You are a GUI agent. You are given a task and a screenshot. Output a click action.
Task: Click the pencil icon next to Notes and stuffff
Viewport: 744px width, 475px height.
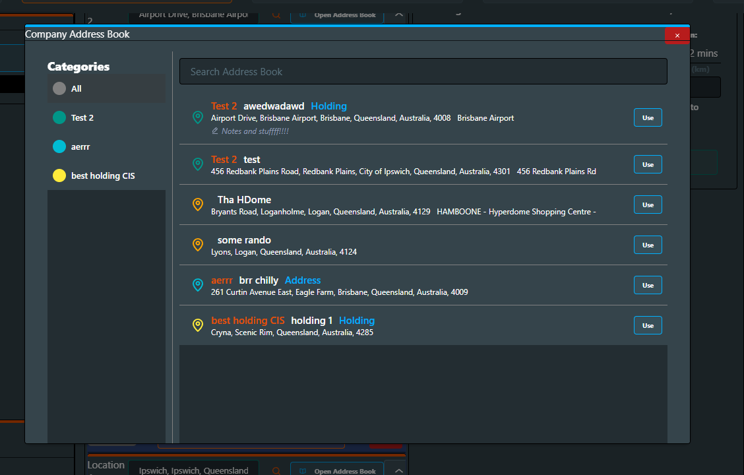click(x=215, y=131)
